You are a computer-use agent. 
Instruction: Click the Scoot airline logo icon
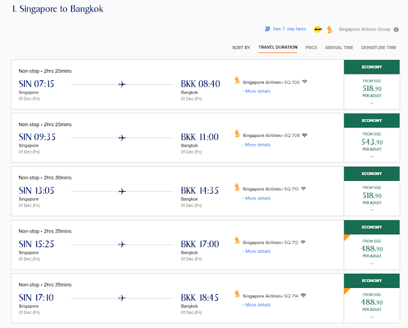pyautogui.click(x=317, y=29)
